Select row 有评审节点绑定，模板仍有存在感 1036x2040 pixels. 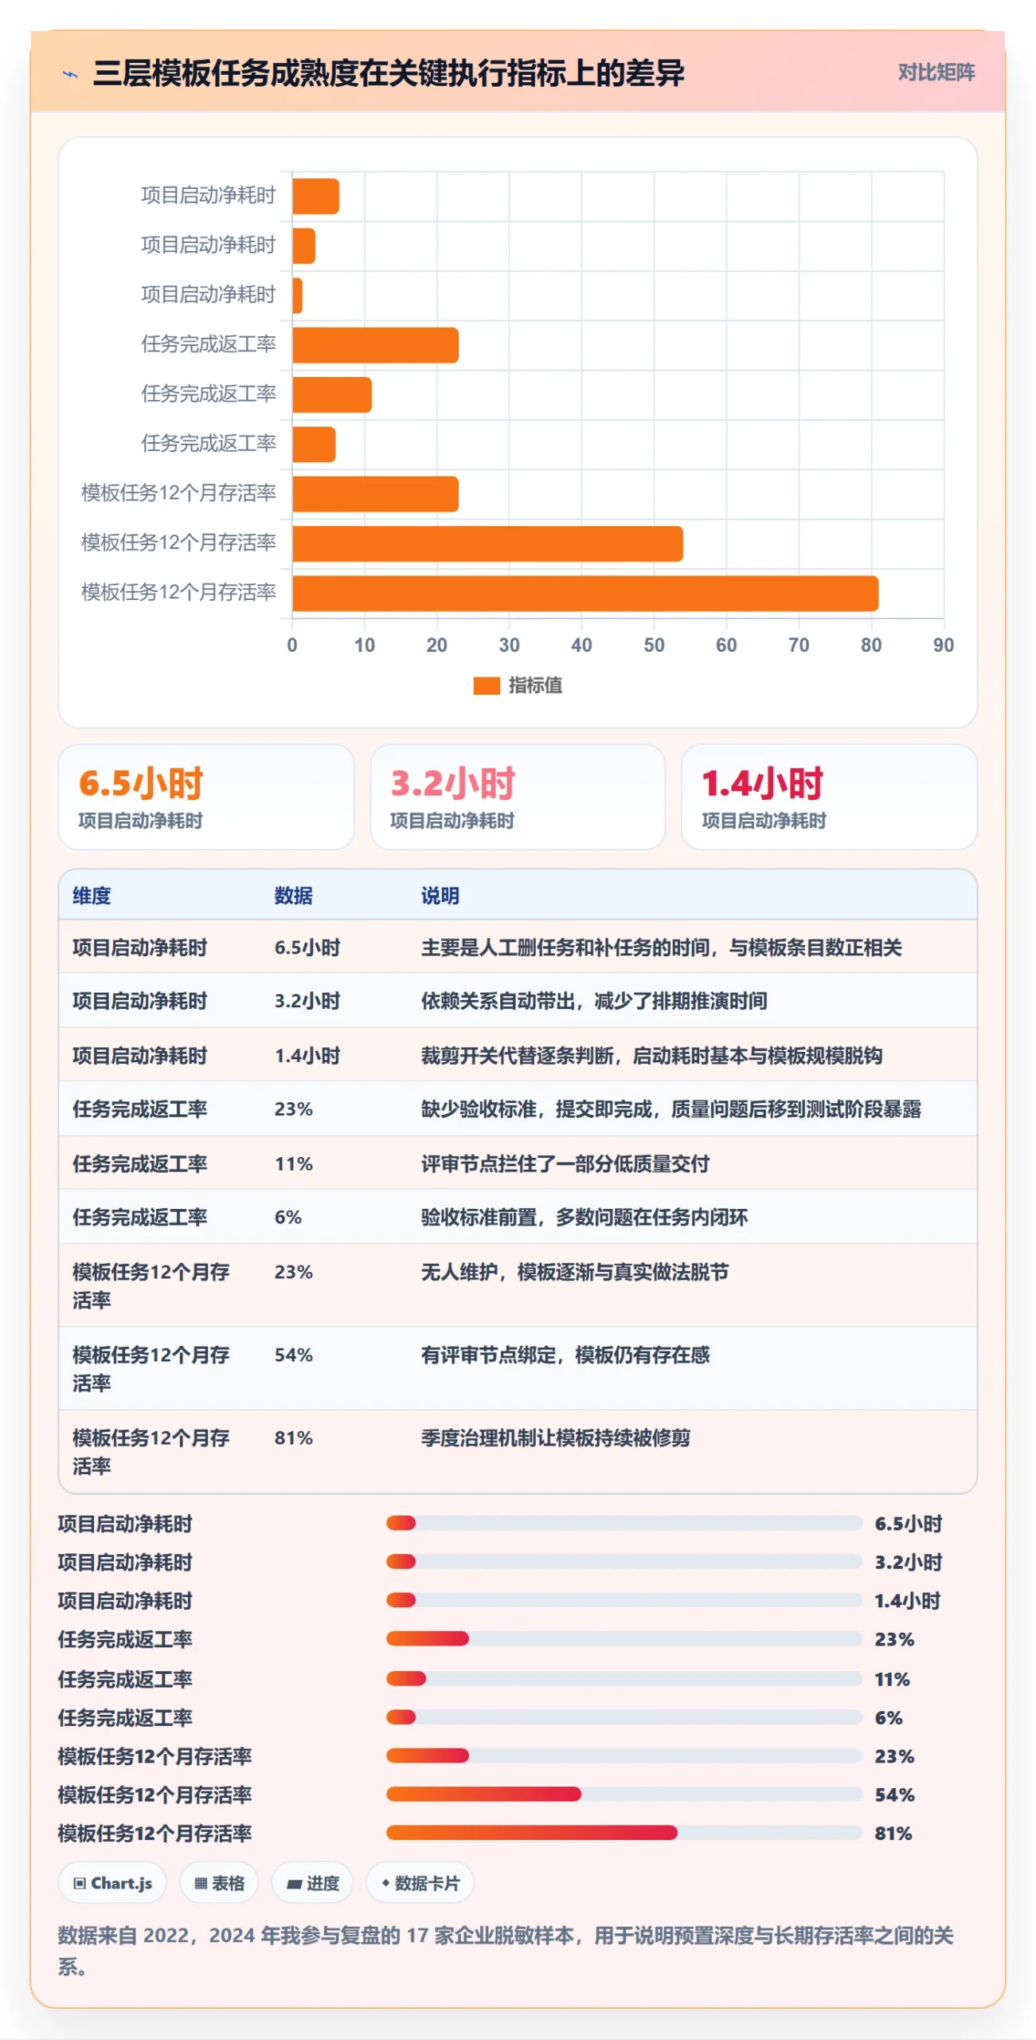tap(518, 1368)
